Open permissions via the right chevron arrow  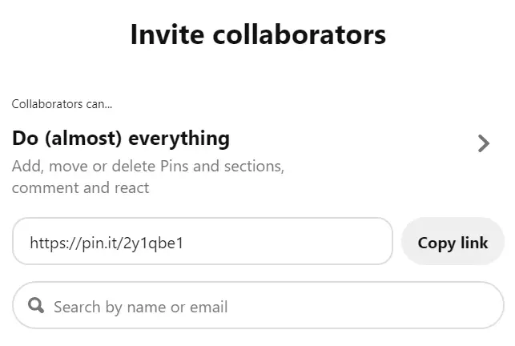tap(484, 143)
